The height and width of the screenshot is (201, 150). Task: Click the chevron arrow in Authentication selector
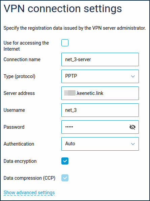pyautogui.click(x=133, y=144)
